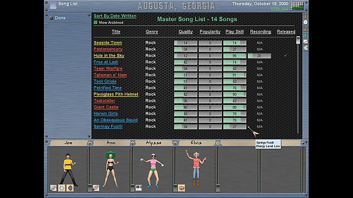Click Alyssa's mood face icon

(175, 143)
